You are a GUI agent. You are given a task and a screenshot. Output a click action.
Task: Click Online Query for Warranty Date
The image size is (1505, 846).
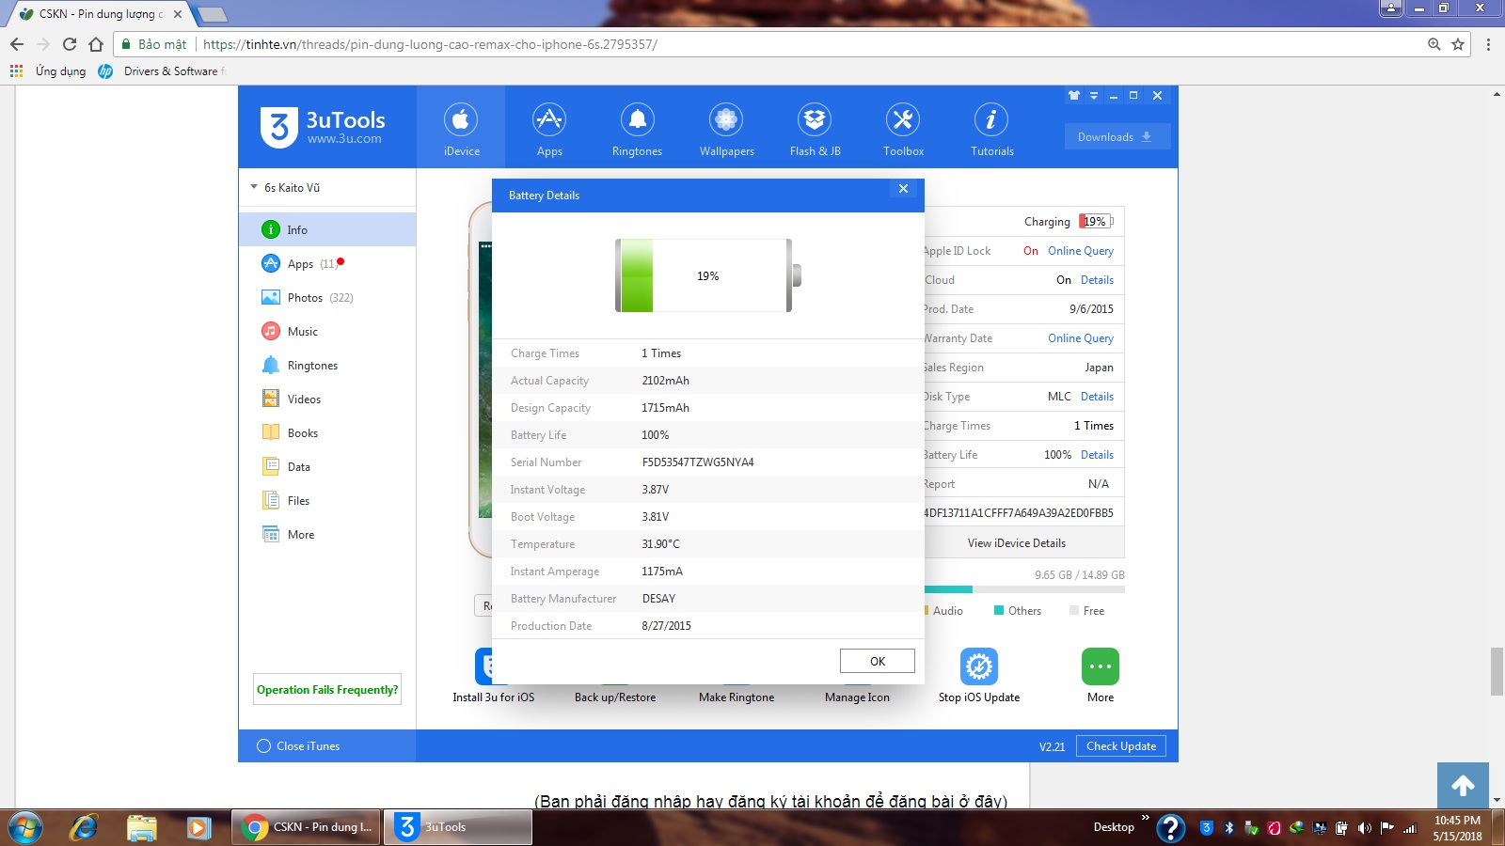[1081, 338]
